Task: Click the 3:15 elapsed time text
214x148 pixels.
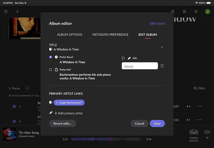Action: coord(65,139)
